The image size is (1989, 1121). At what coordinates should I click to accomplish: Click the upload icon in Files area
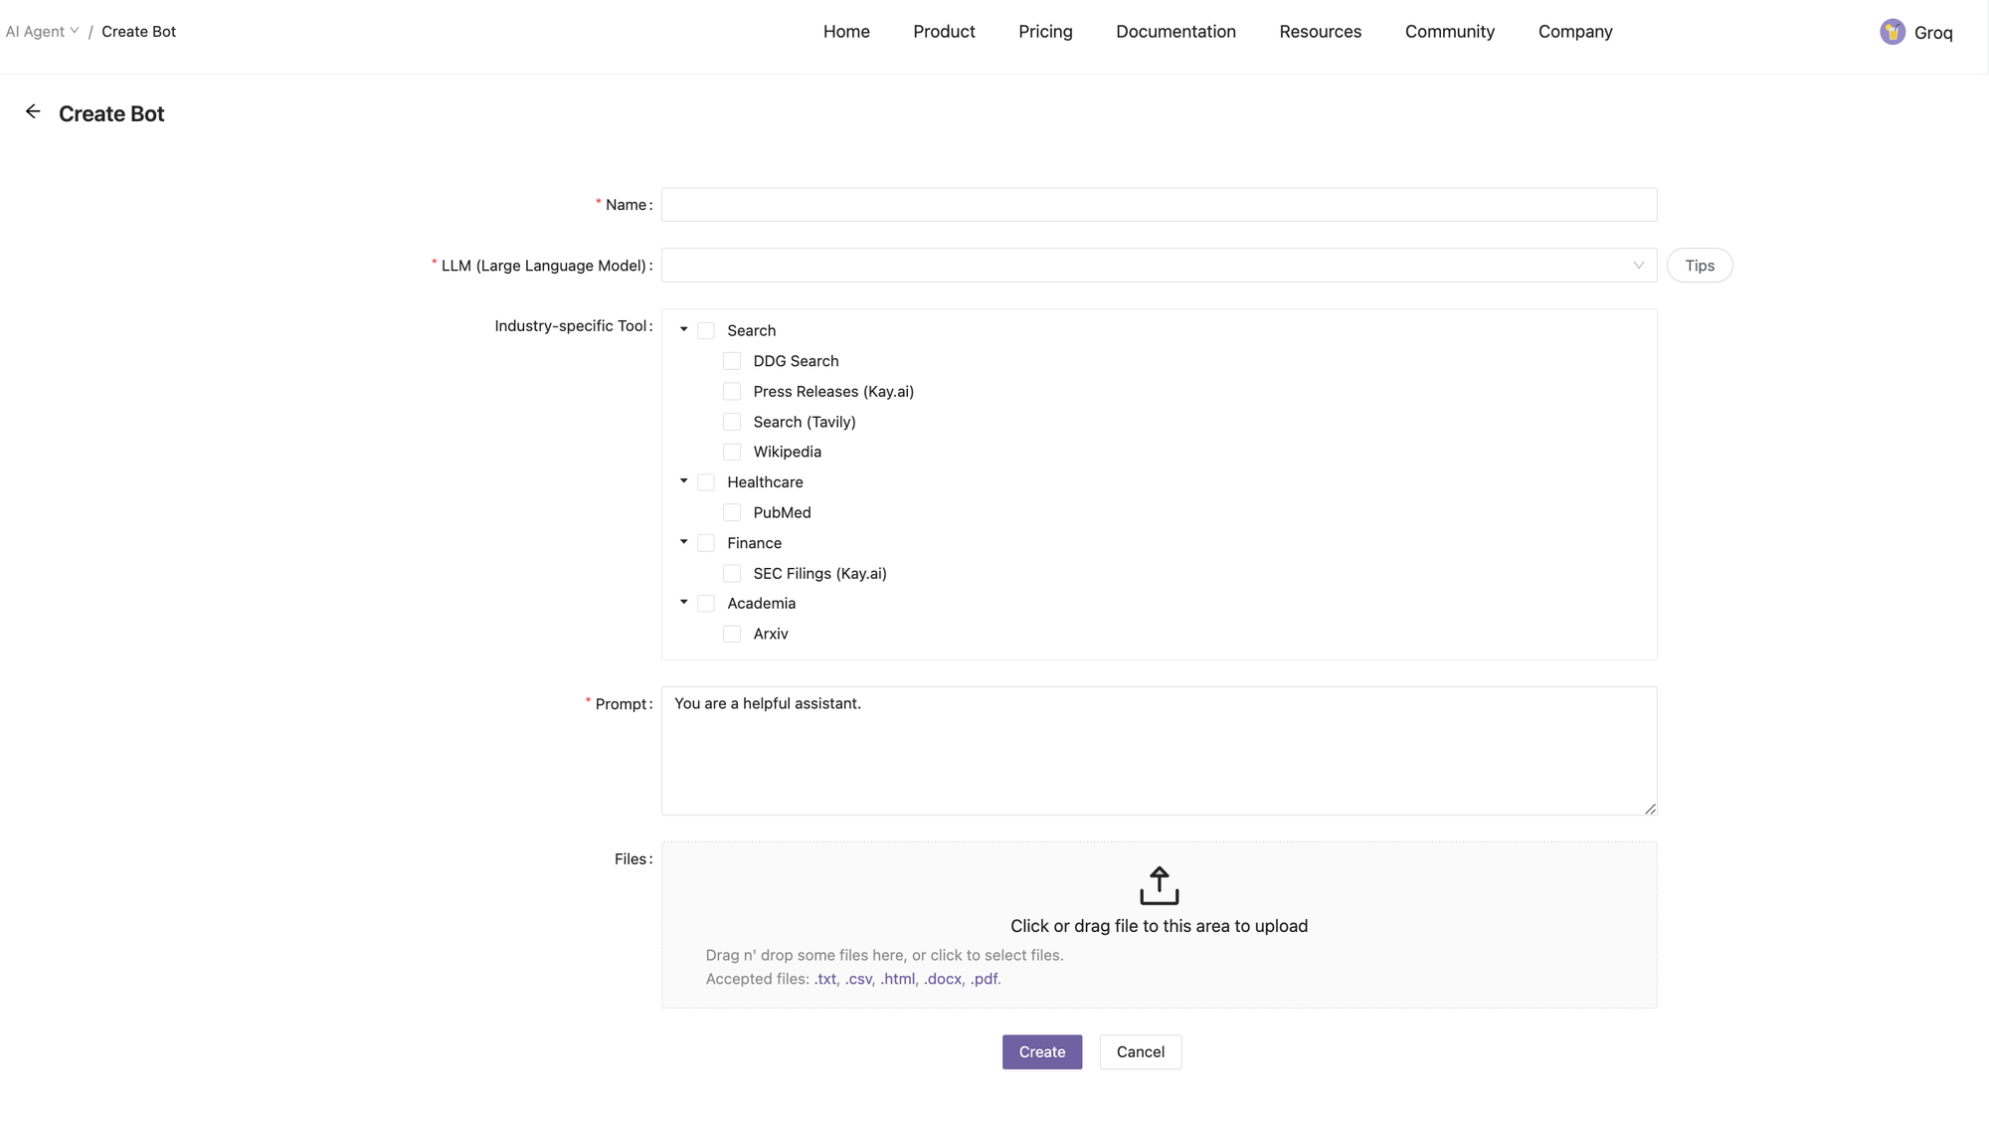click(x=1159, y=885)
